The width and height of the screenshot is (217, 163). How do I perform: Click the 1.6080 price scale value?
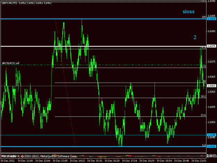tap(211, 31)
